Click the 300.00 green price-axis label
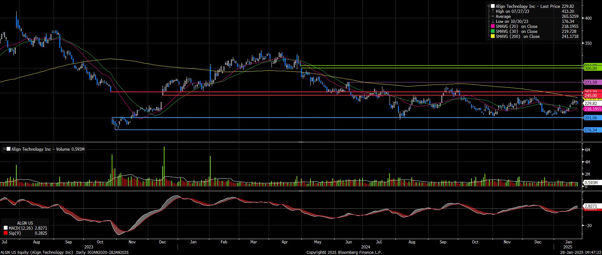The height and width of the screenshot is (255, 602). tap(592, 68)
